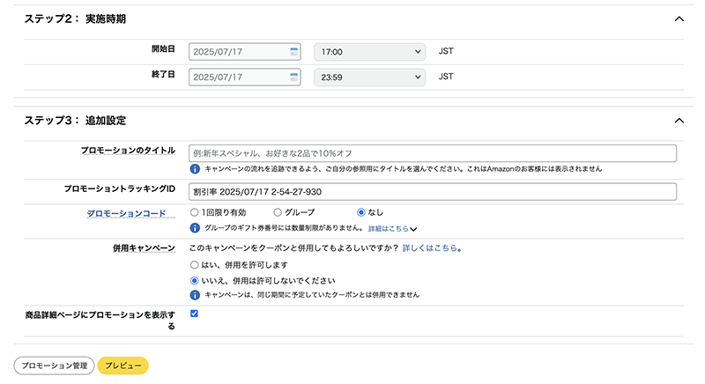The image size is (705, 384).
Task: Click info icon beside coupon combination note
Action: pyautogui.click(x=195, y=295)
